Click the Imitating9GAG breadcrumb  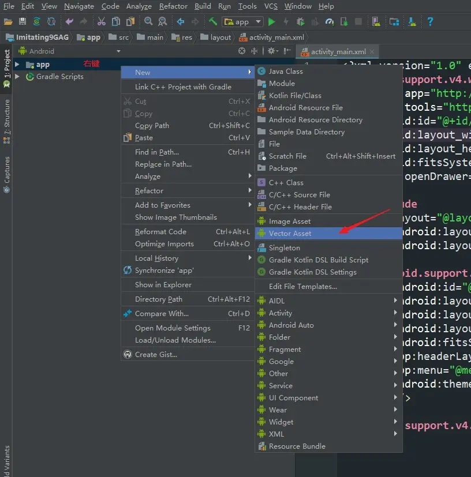click(38, 37)
